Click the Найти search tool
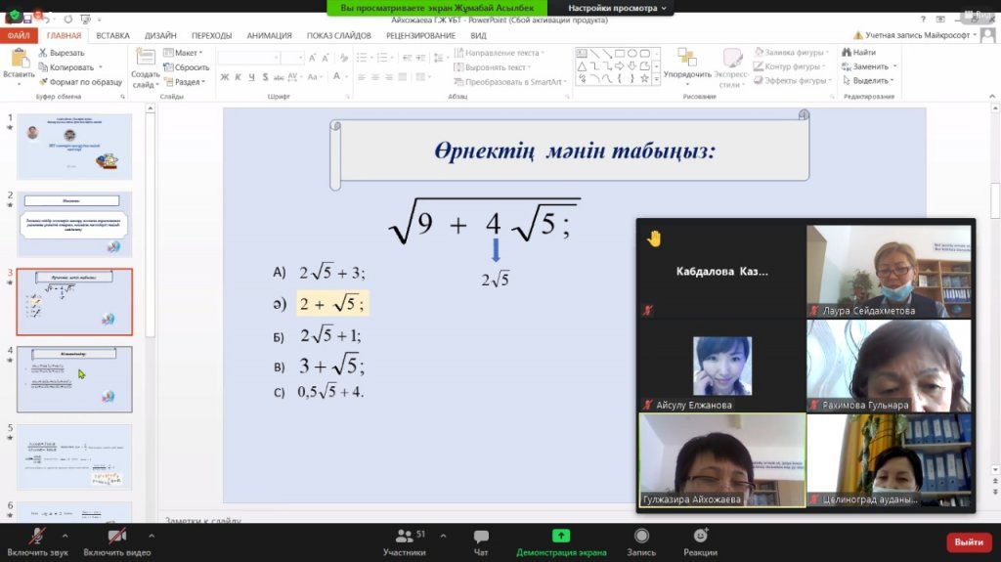 click(x=858, y=53)
